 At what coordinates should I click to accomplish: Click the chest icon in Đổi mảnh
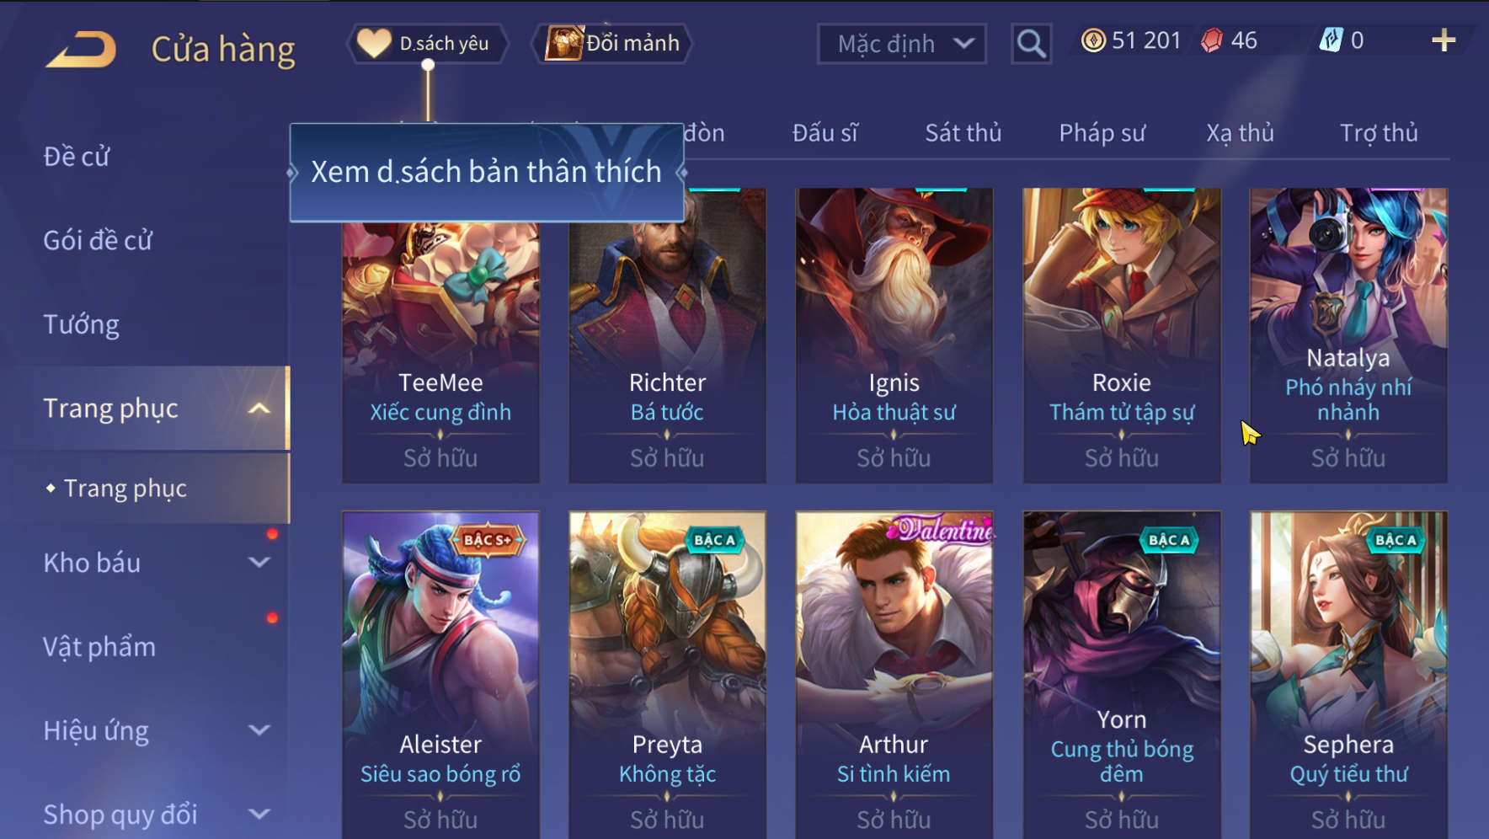(x=564, y=43)
